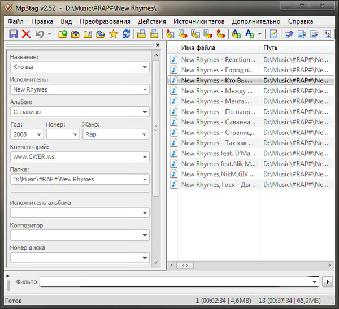Screen dimensions: 339x309
Task: Click the folder with plus sign icon
Action: coord(75,34)
